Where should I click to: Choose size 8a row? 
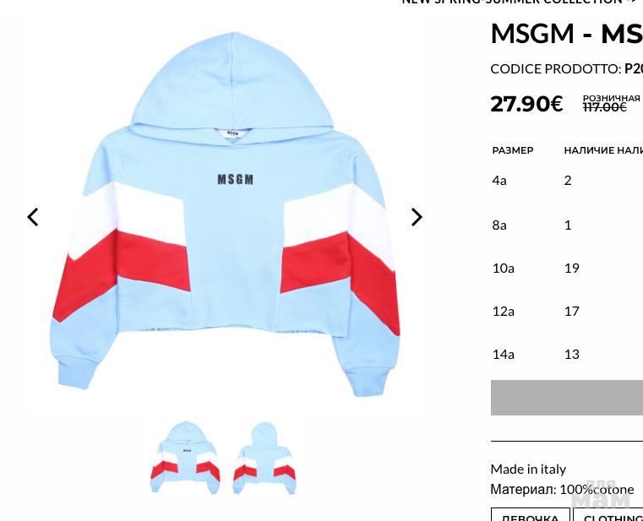(567, 225)
